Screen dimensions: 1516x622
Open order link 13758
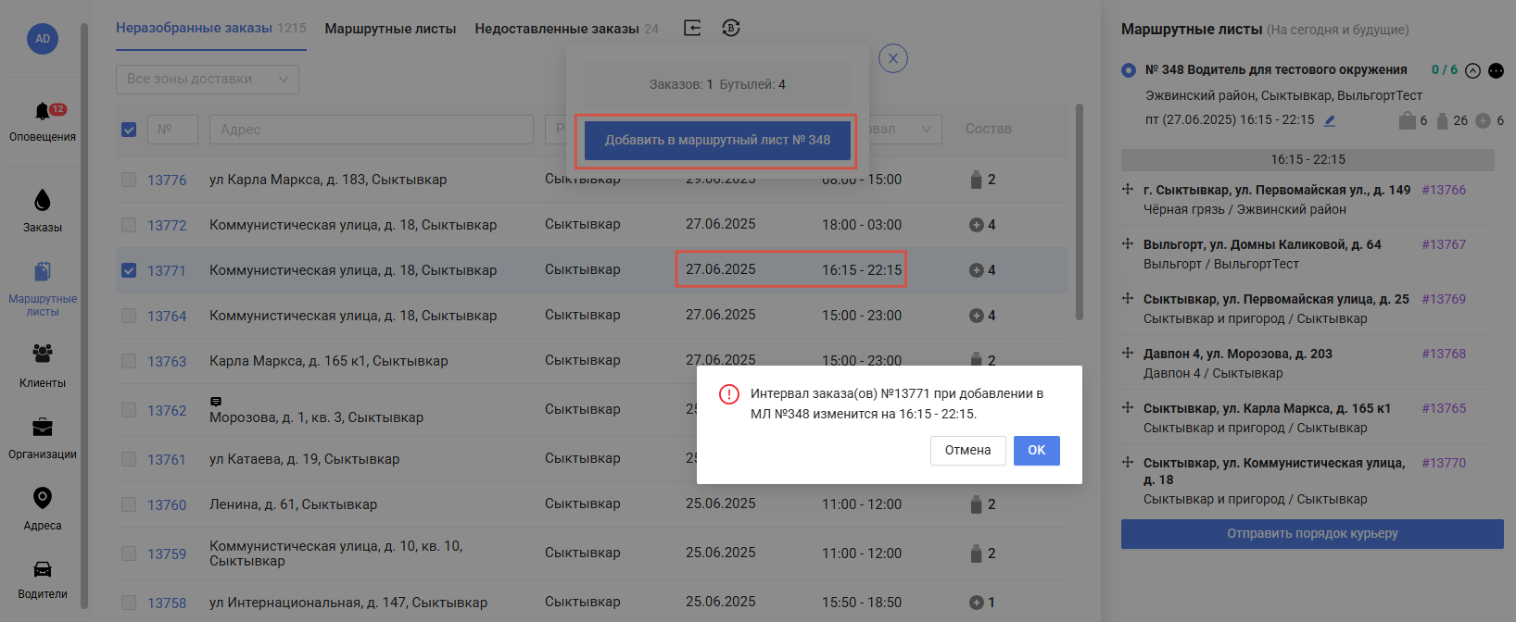167,603
